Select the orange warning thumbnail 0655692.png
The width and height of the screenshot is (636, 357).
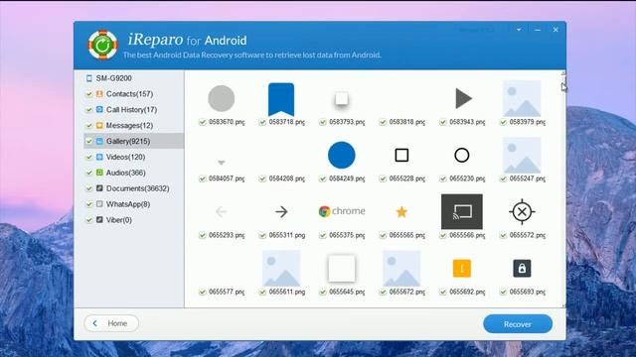(x=461, y=269)
